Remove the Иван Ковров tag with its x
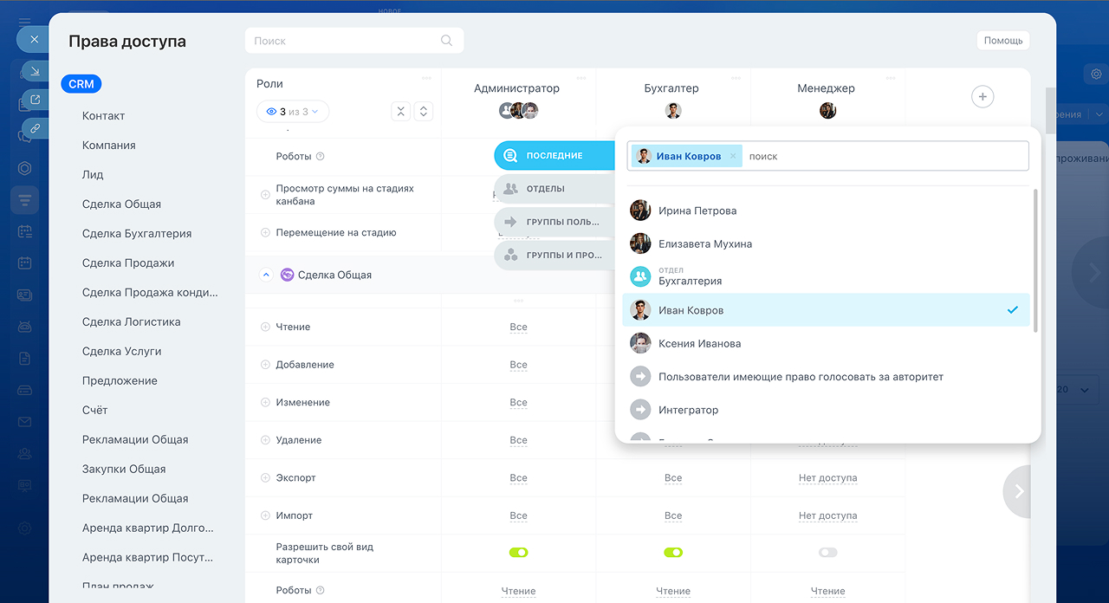The width and height of the screenshot is (1109, 603). click(733, 157)
